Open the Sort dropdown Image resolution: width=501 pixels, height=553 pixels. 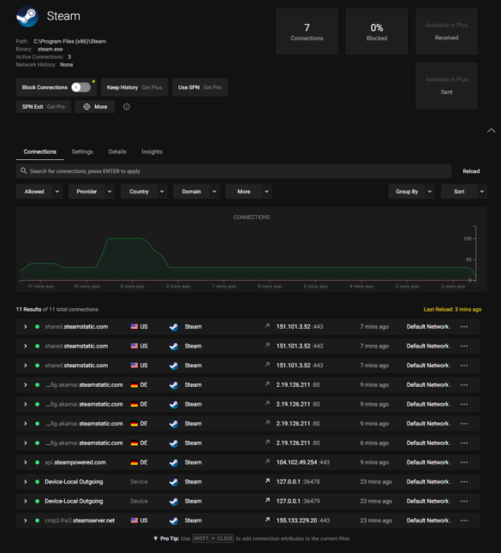464,192
